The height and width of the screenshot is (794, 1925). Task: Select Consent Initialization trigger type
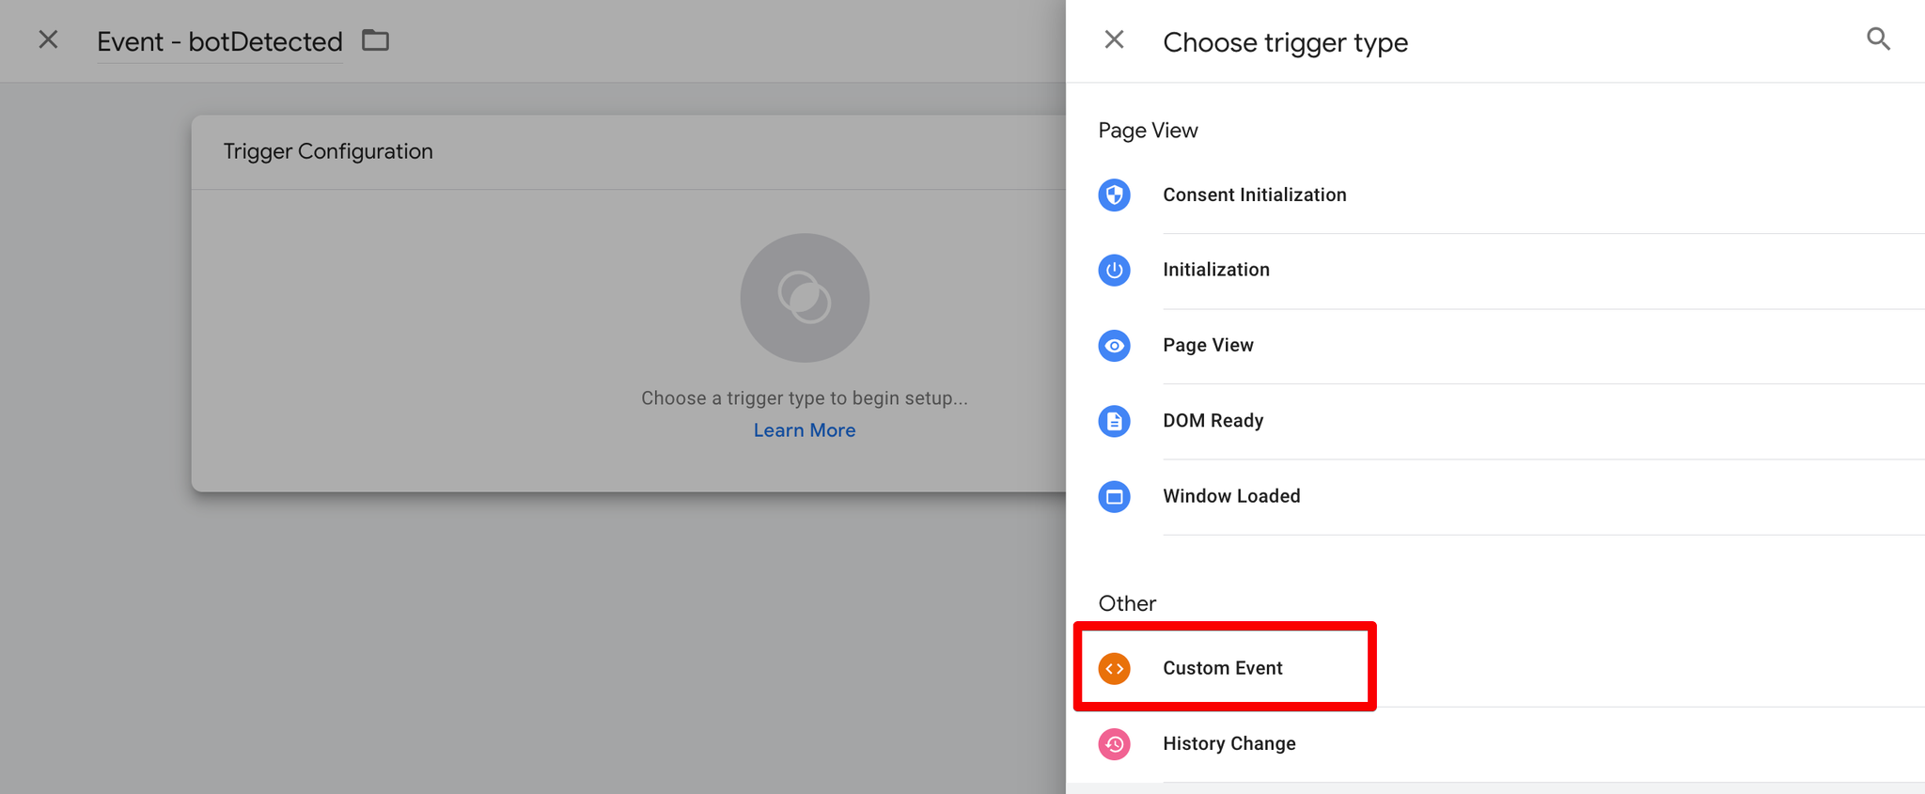tap(1495, 195)
